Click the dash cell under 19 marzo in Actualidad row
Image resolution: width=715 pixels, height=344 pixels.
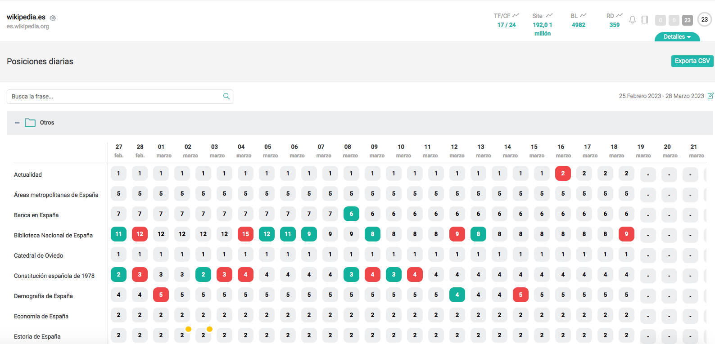click(648, 174)
